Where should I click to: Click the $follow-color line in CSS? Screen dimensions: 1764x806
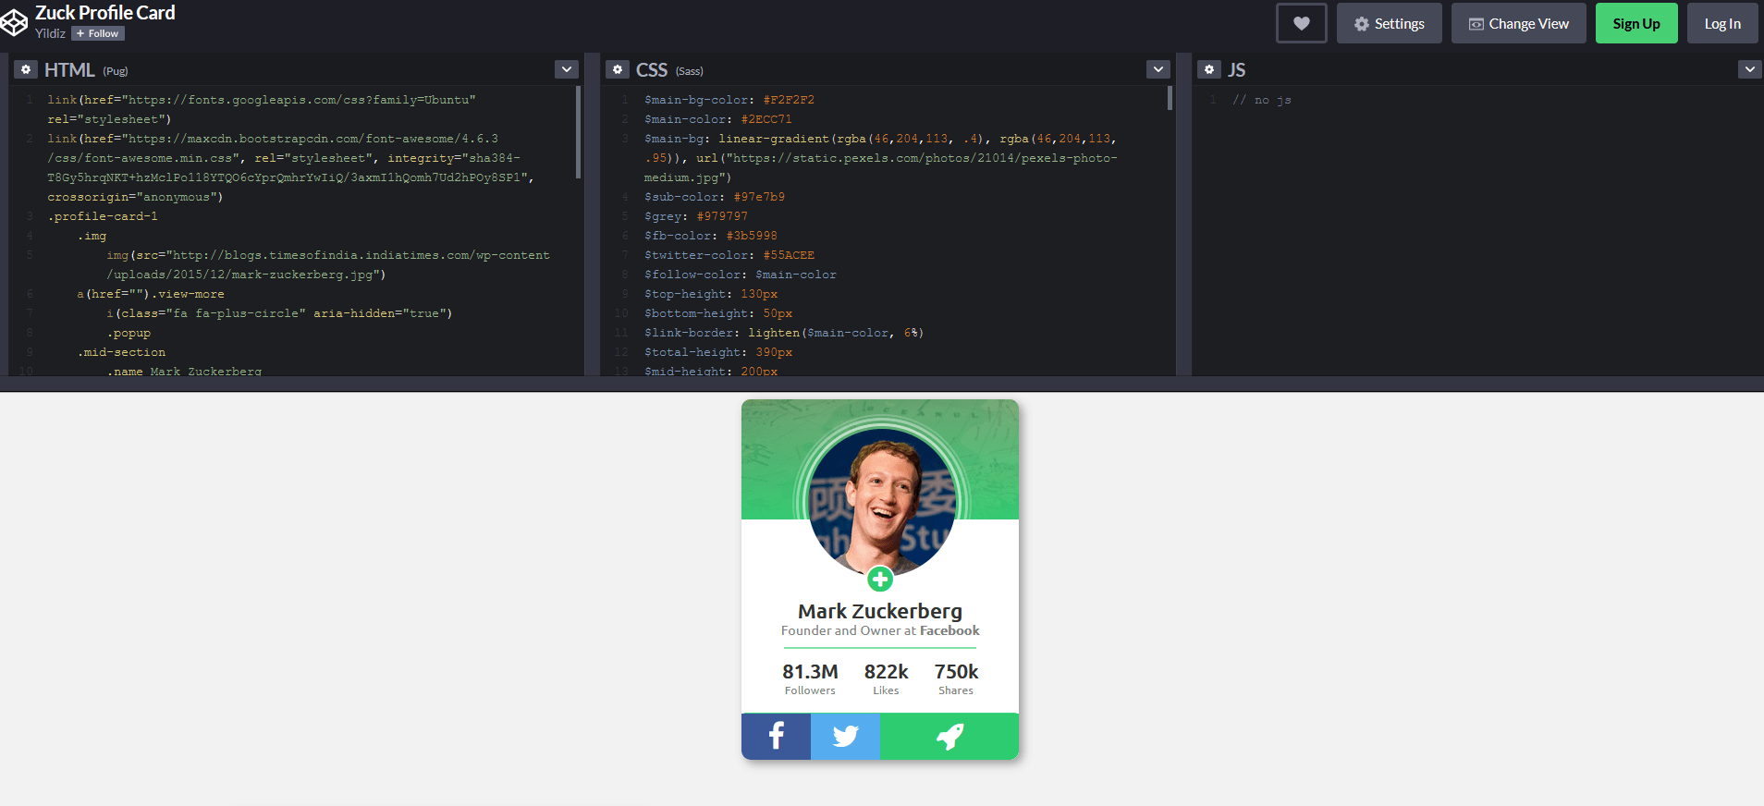(741, 275)
